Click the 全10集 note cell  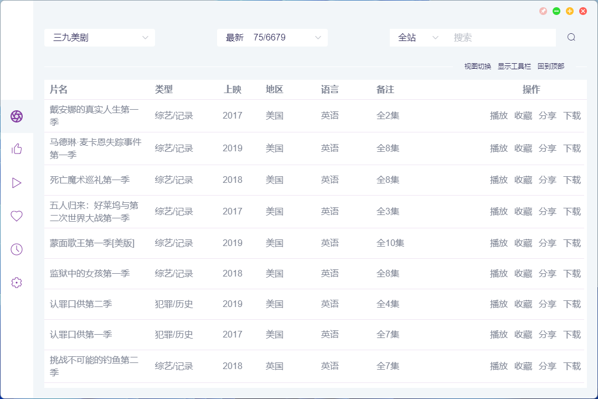(390, 243)
